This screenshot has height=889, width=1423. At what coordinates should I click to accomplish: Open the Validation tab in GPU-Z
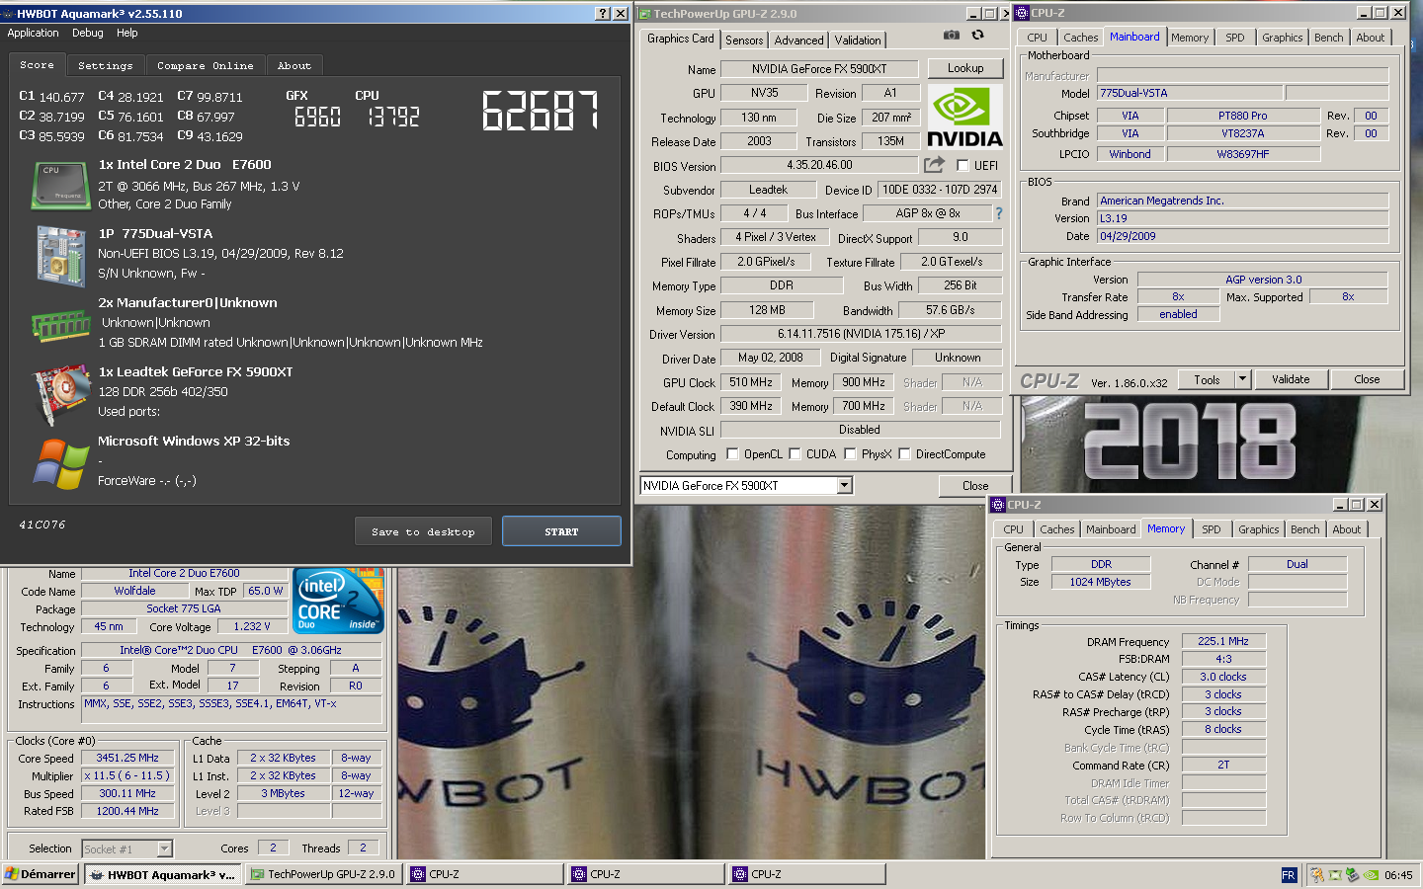click(858, 40)
